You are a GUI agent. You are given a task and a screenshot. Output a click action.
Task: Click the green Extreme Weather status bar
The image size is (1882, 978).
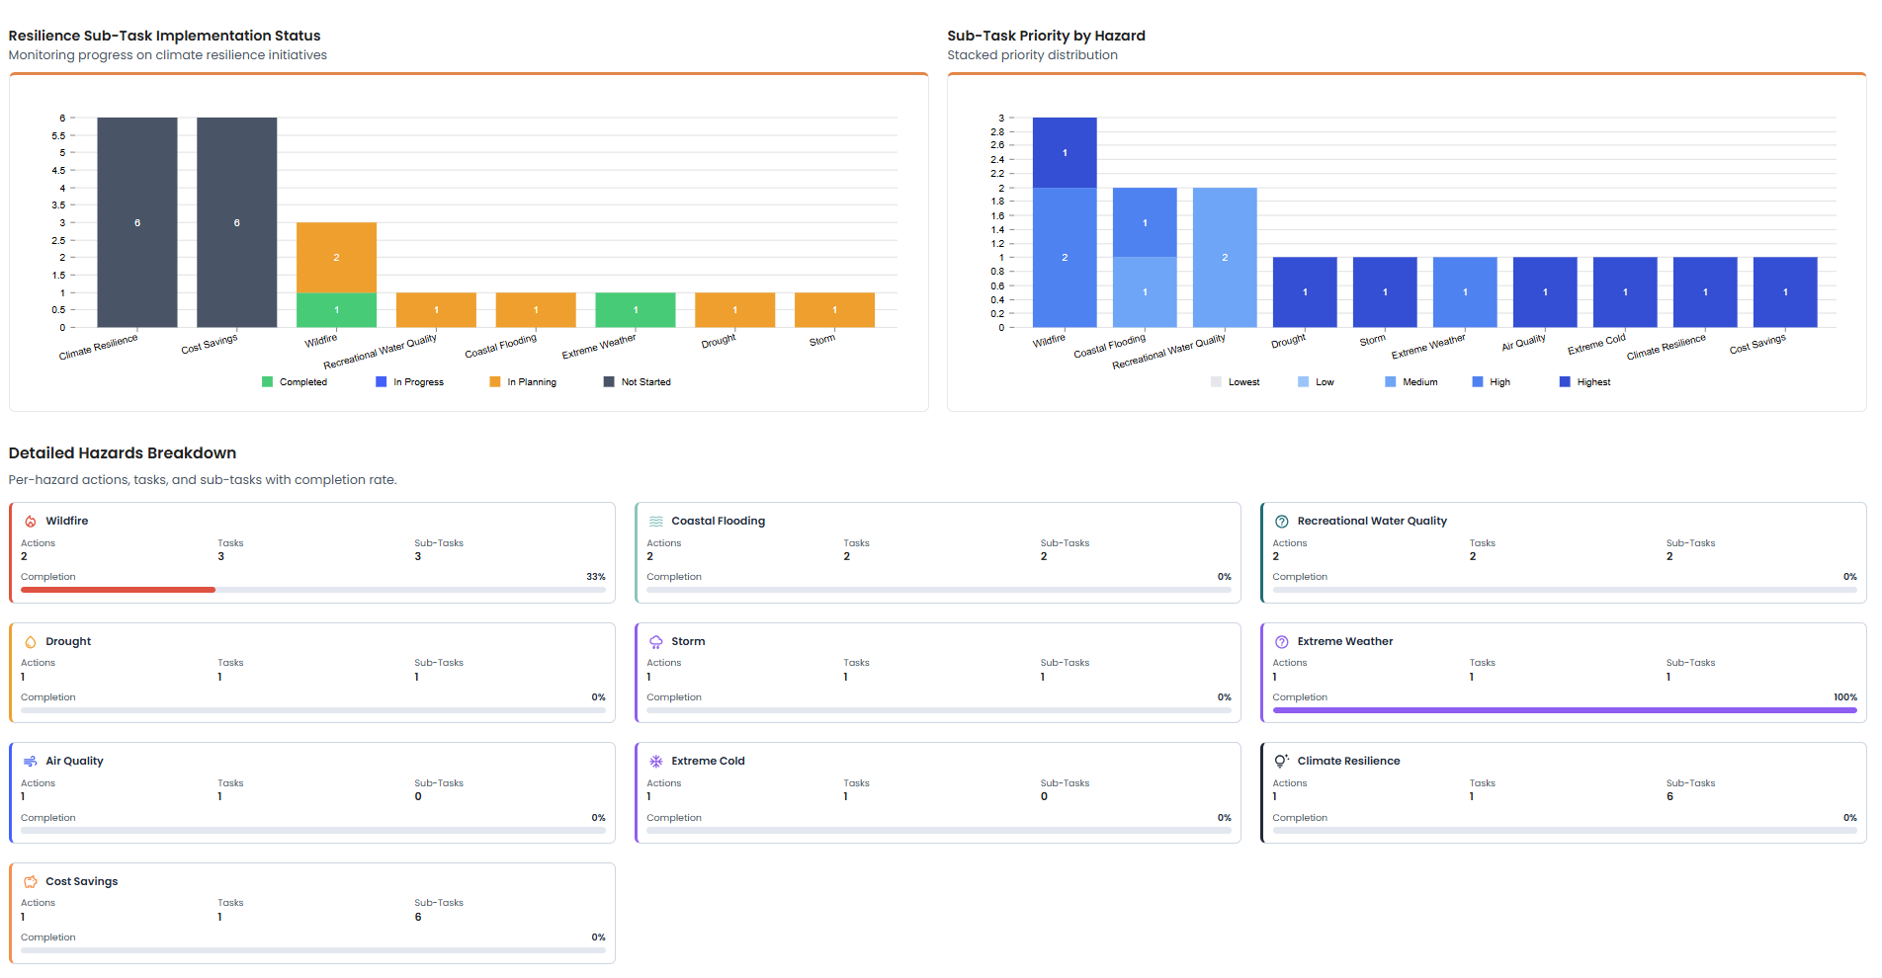636,310
